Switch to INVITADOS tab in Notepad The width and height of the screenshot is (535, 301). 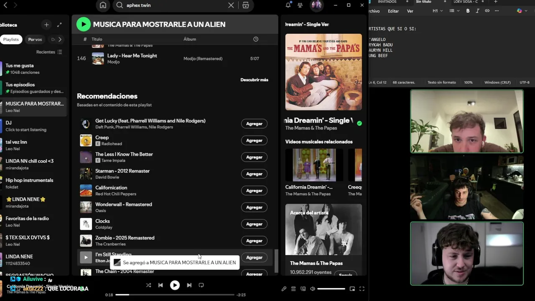387,2
